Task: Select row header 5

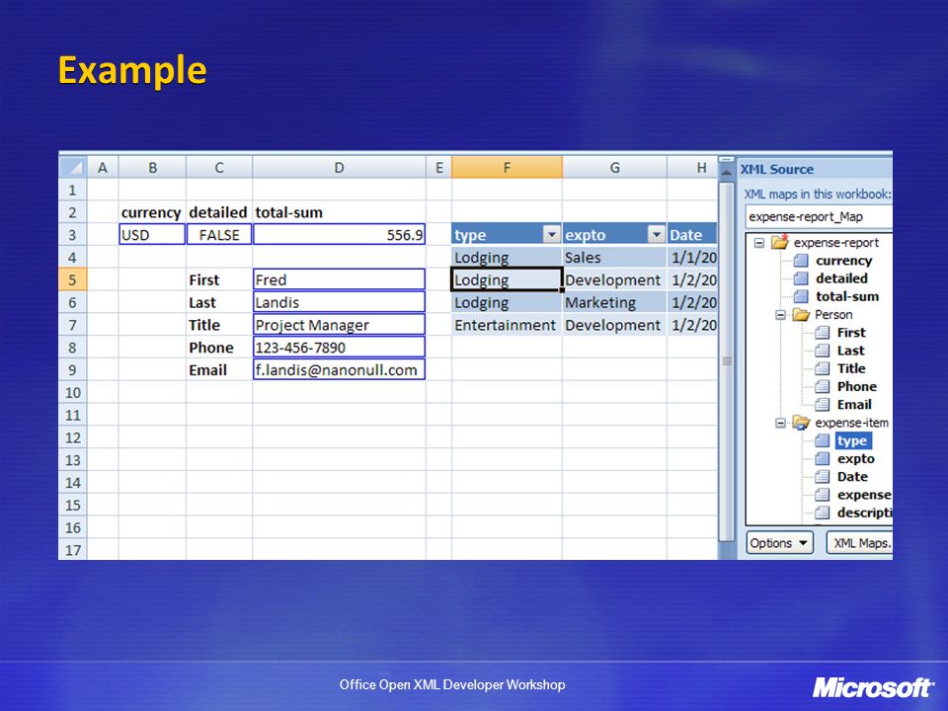Action: pos(72,279)
